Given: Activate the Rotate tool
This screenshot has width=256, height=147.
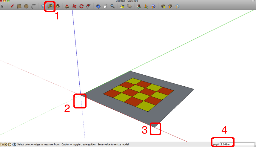Looking at the screenshot, I should [81, 6].
